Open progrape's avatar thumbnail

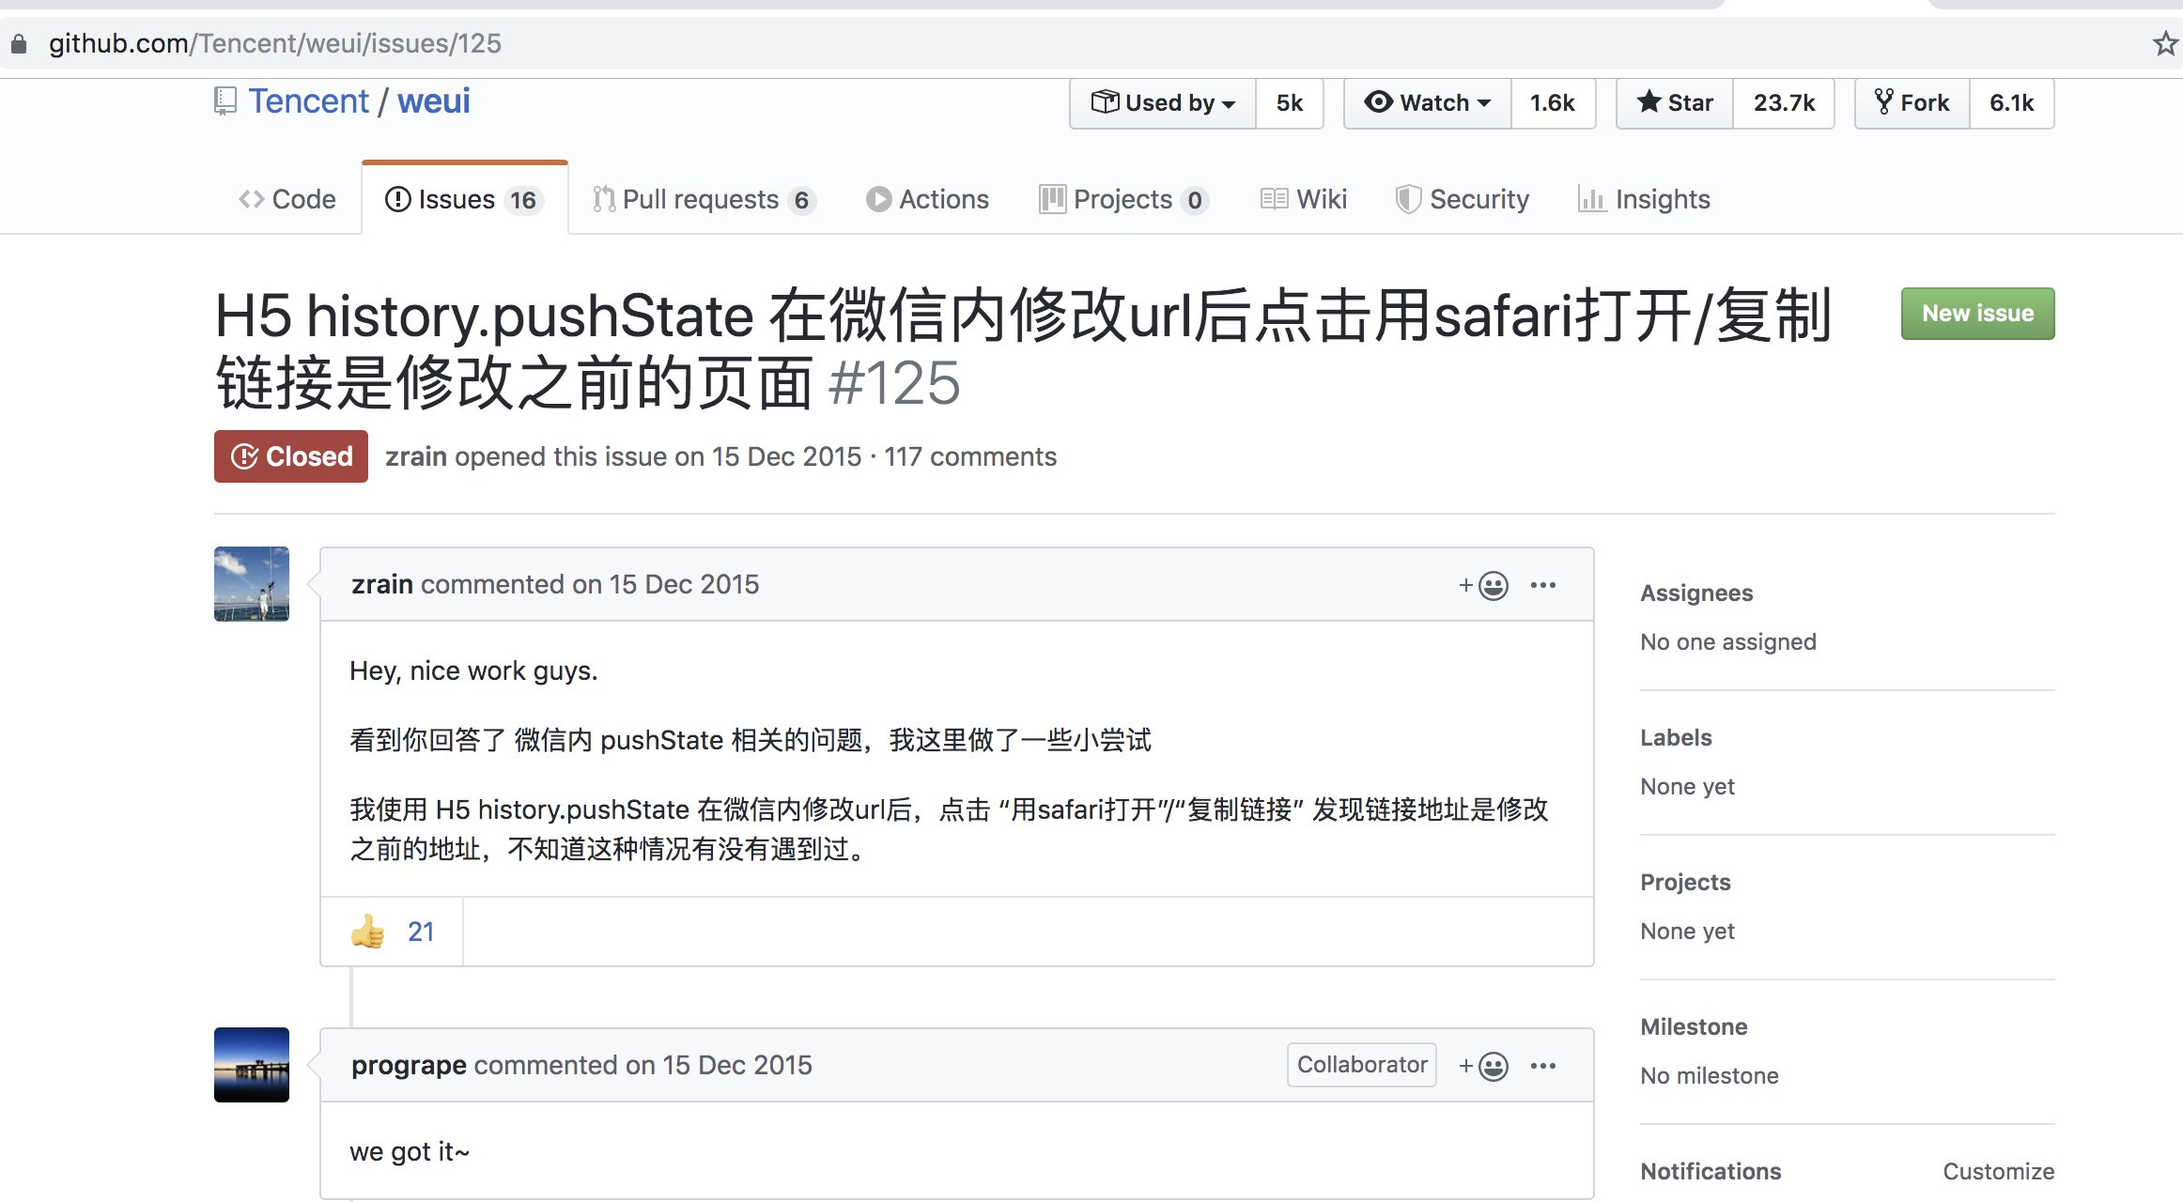(252, 1065)
